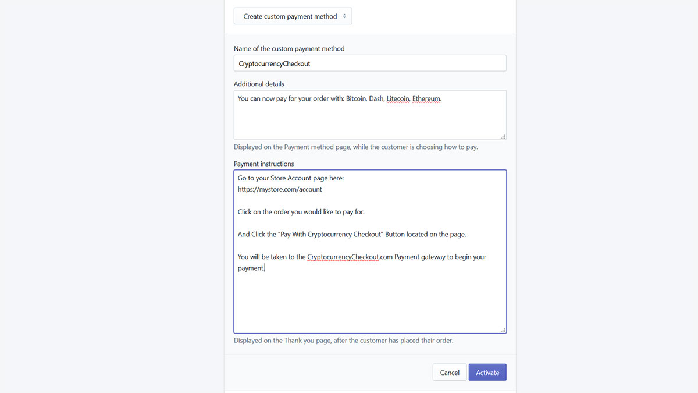Click the Payment instructions resize handle
698x393 pixels.
503,330
